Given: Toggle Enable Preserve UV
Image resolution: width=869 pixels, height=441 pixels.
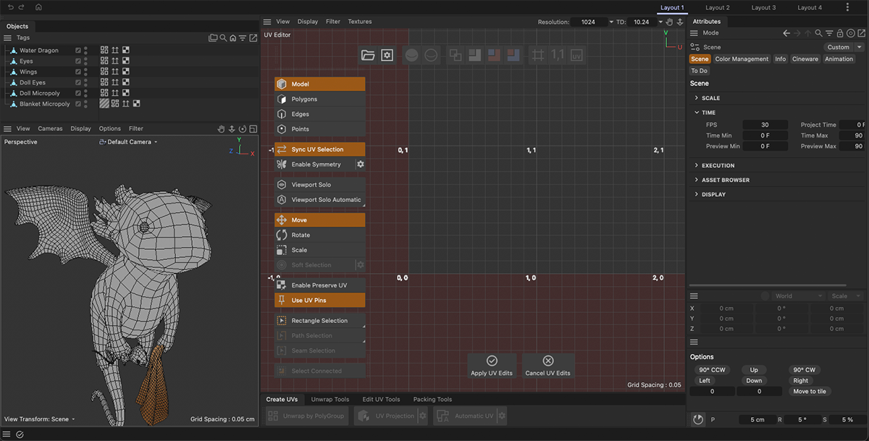Looking at the screenshot, I should 319,285.
